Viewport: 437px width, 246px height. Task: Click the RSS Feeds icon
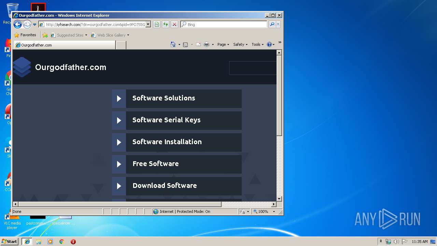tap(185, 44)
